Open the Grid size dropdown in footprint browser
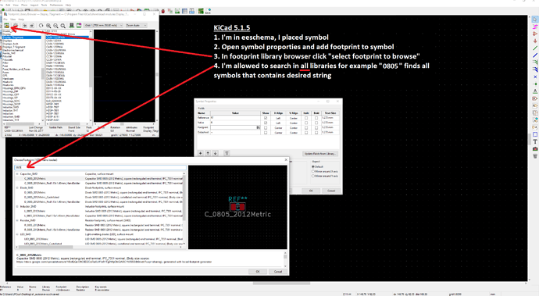539x296 pixels. tap(103, 26)
